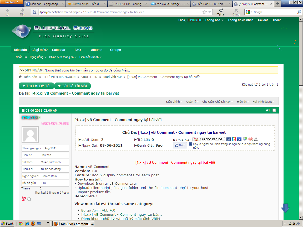Click in the Google search box
Image resolution: width=303 pixels, height=227 pixels.
[274, 12]
